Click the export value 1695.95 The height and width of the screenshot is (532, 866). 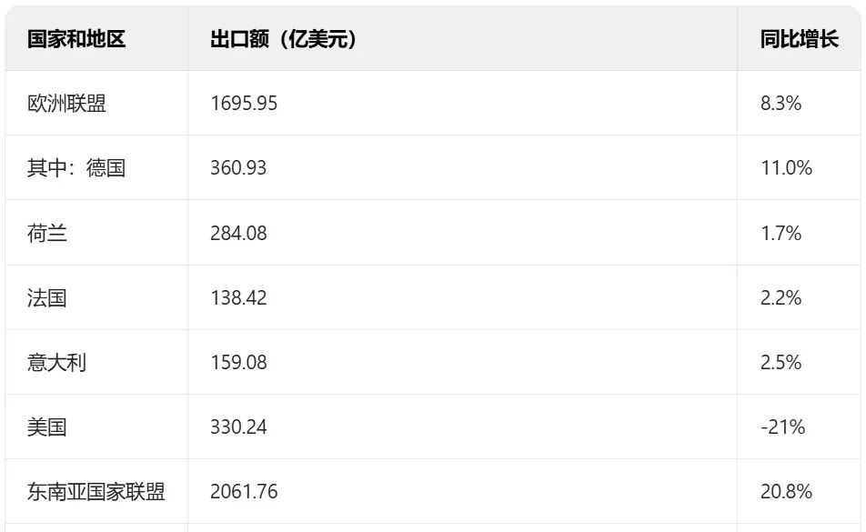point(244,103)
